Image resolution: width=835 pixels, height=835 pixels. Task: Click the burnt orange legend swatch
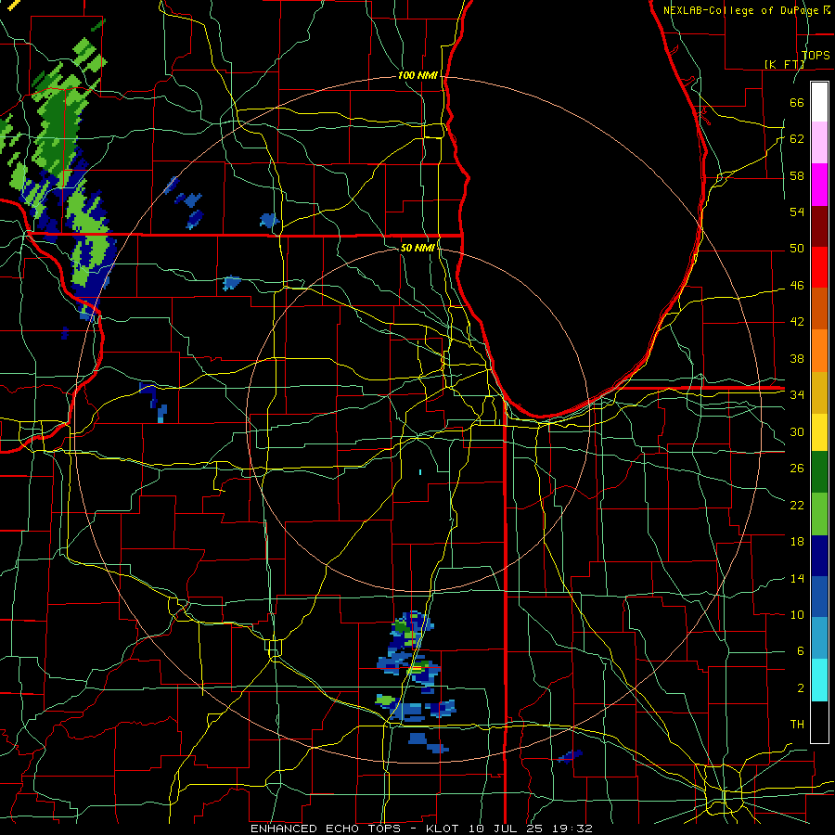819,309
